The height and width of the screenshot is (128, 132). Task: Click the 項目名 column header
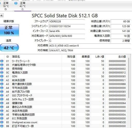point(36,57)
